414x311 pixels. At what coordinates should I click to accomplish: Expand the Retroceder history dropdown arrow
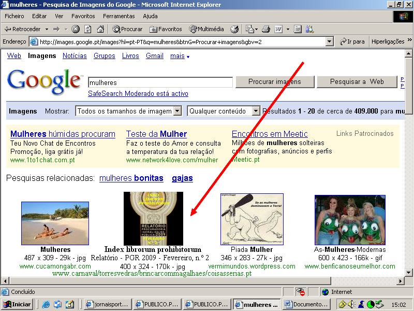pyautogui.click(x=47, y=29)
